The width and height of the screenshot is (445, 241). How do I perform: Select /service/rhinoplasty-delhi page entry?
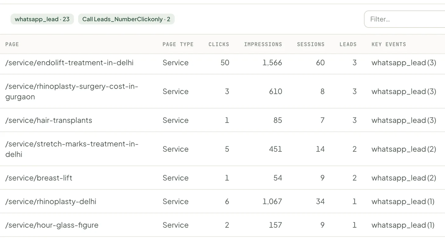pyautogui.click(x=51, y=201)
